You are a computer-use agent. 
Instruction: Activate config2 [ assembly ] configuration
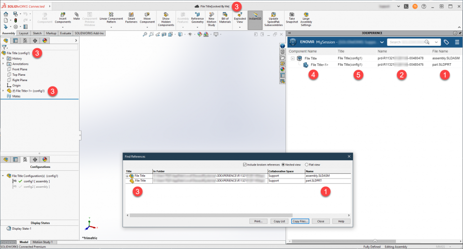[37, 187]
